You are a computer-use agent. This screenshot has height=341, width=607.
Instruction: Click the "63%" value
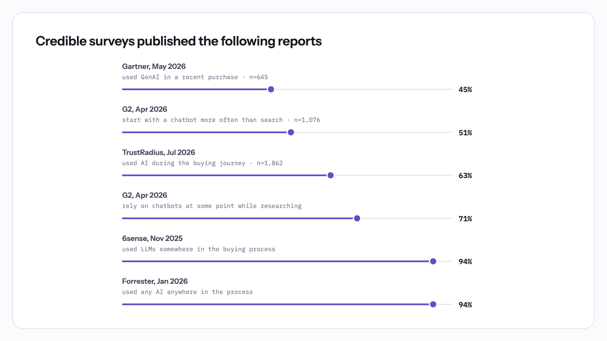pyautogui.click(x=465, y=176)
